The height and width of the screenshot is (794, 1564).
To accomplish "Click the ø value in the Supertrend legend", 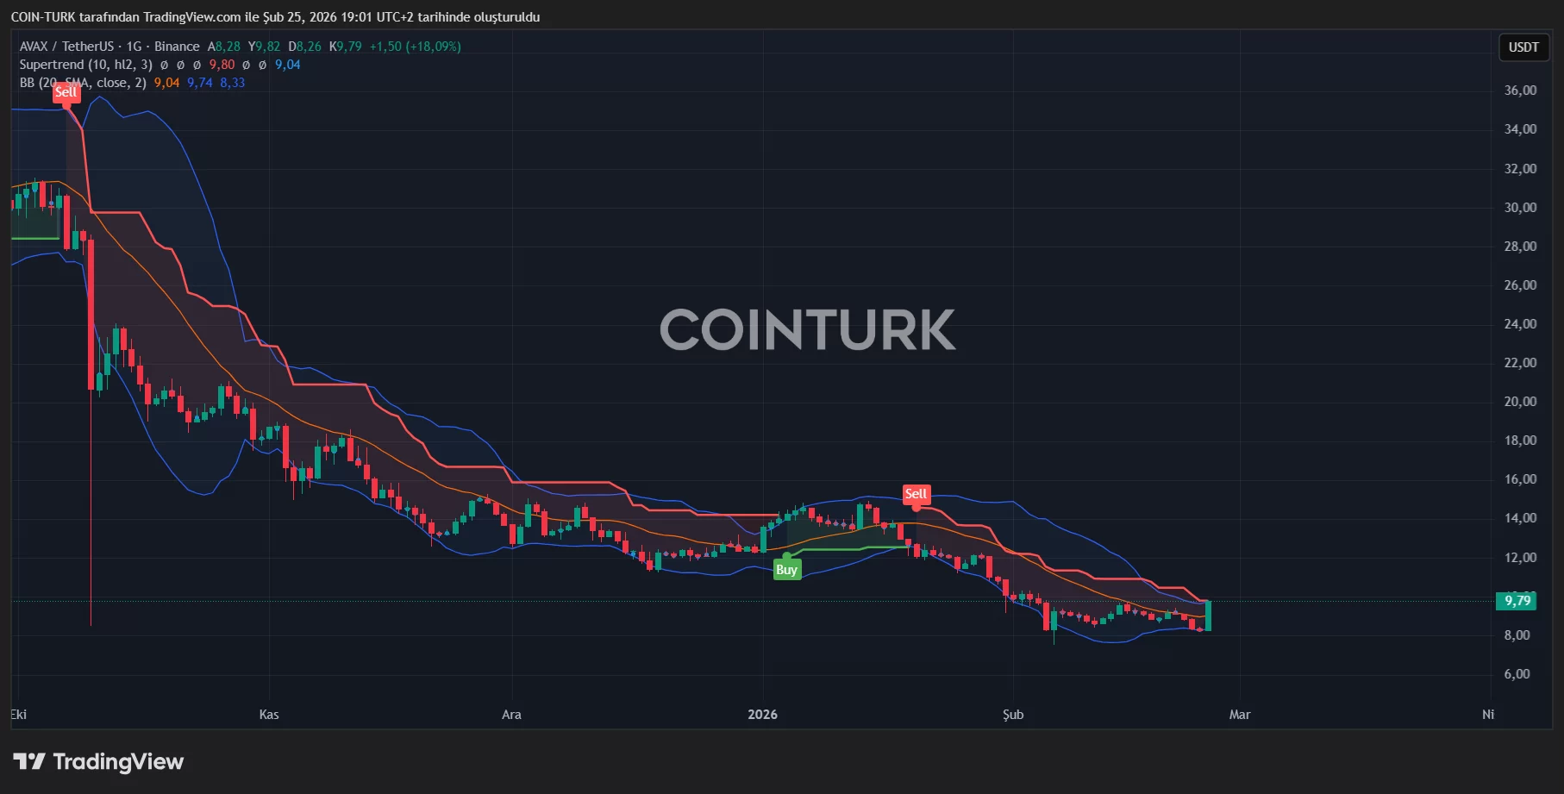I will coord(164,65).
